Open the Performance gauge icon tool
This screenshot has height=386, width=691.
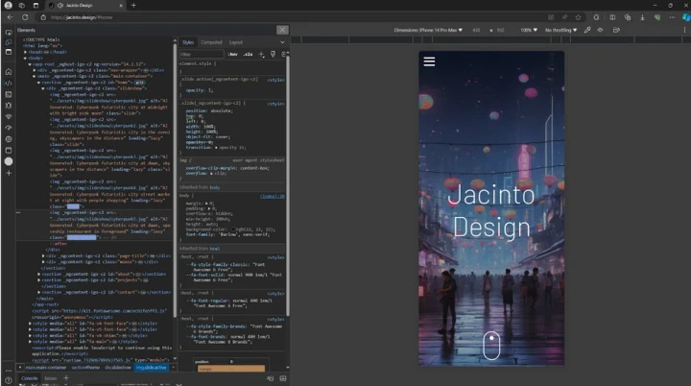(9, 128)
